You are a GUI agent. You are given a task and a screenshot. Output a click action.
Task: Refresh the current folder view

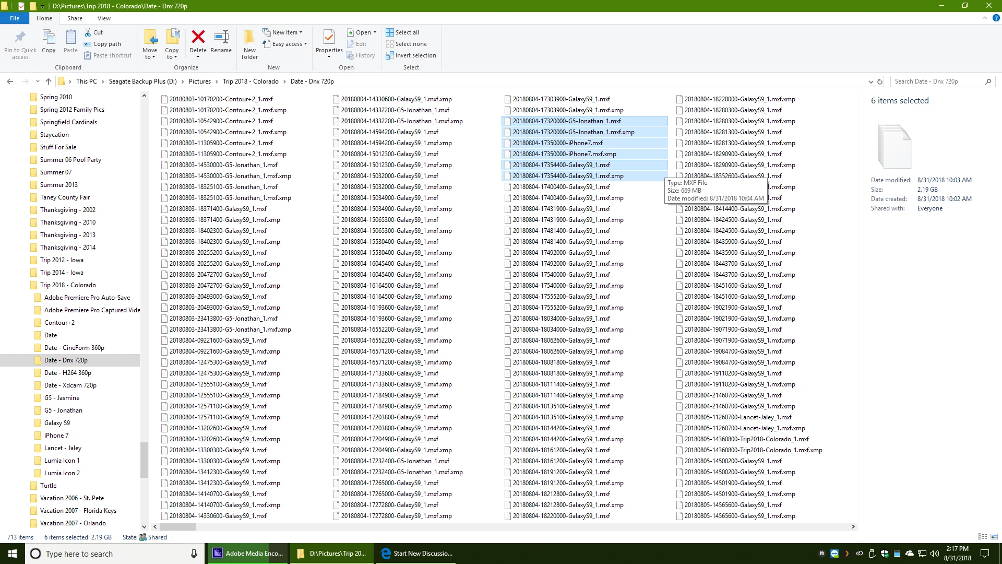click(x=880, y=81)
